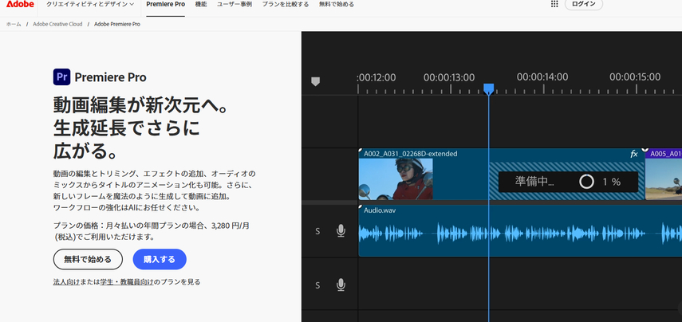Image resolution: width=682 pixels, height=322 pixels.
Task: Click the blue 購入する button
Action: coord(160,259)
